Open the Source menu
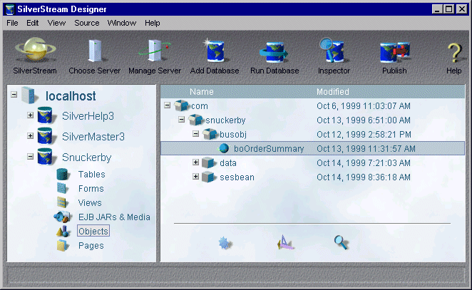Image resolution: width=472 pixels, height=290 pixels. point(87,23)
